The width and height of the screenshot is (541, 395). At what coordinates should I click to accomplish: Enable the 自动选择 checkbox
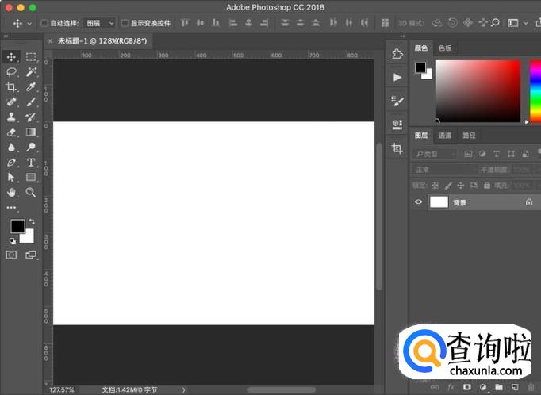pyautogui.click(x=44, y=23)
